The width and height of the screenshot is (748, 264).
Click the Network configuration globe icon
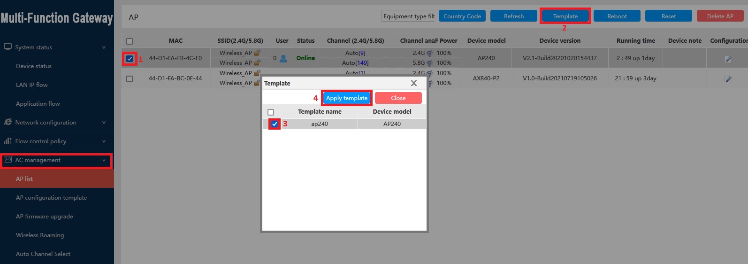tap(8, 122)
